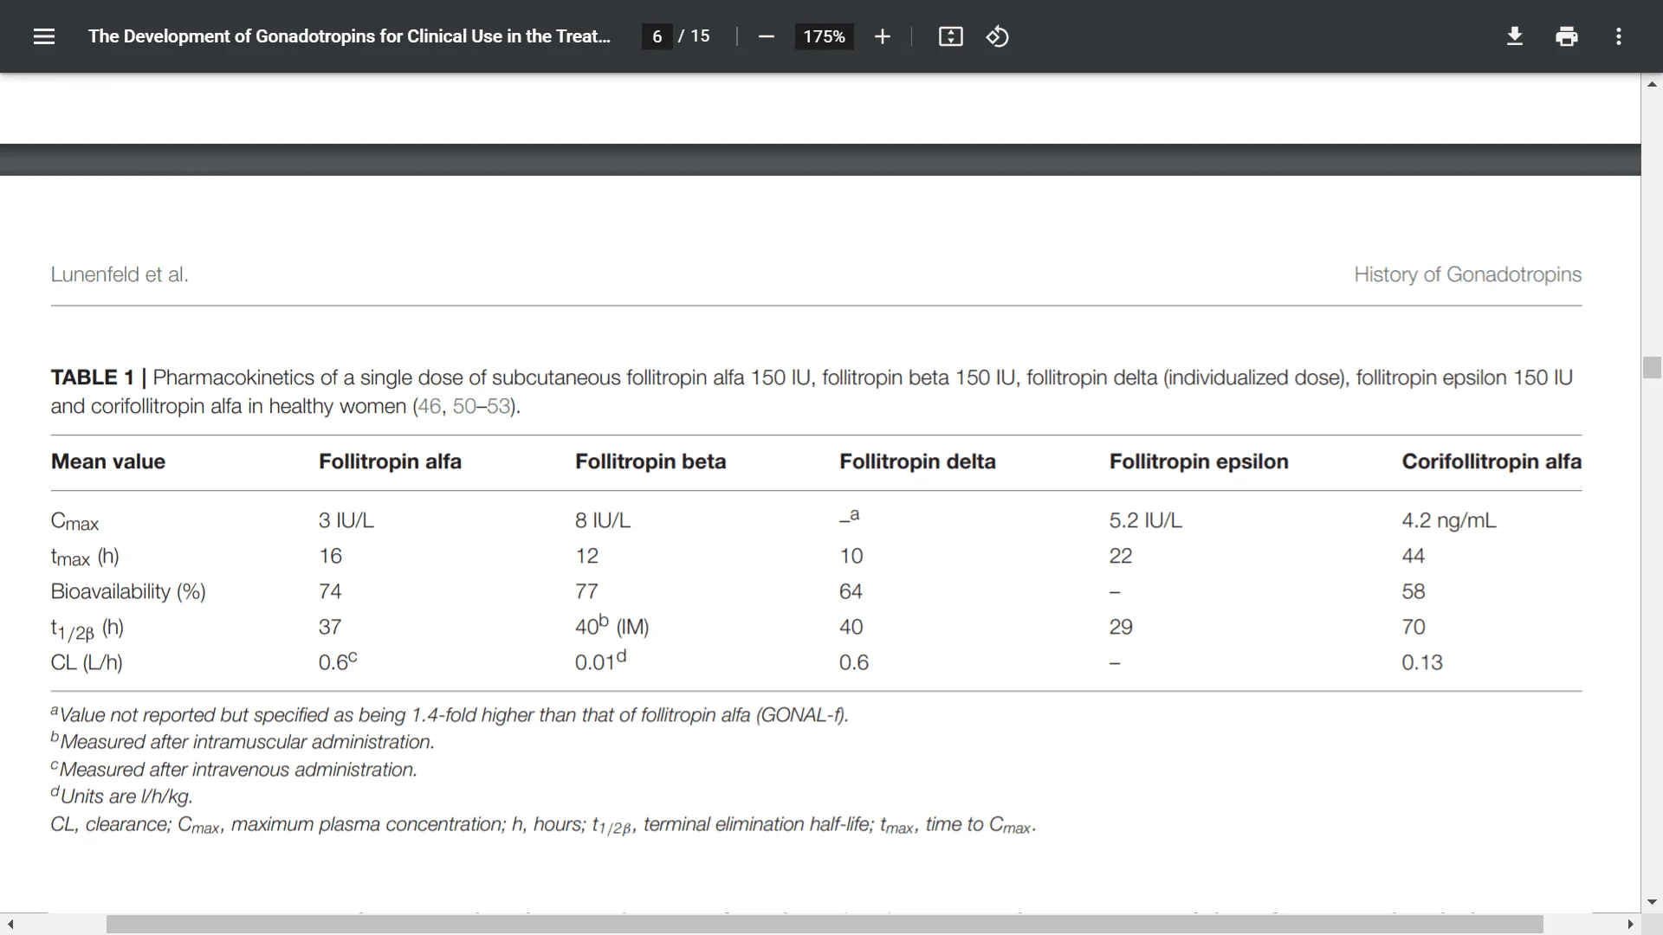Click the horizontal scrollbar thumb

825,925
